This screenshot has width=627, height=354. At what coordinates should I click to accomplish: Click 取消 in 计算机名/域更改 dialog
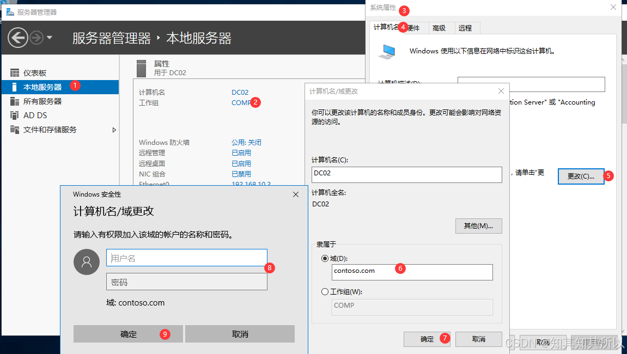[478, 339]
